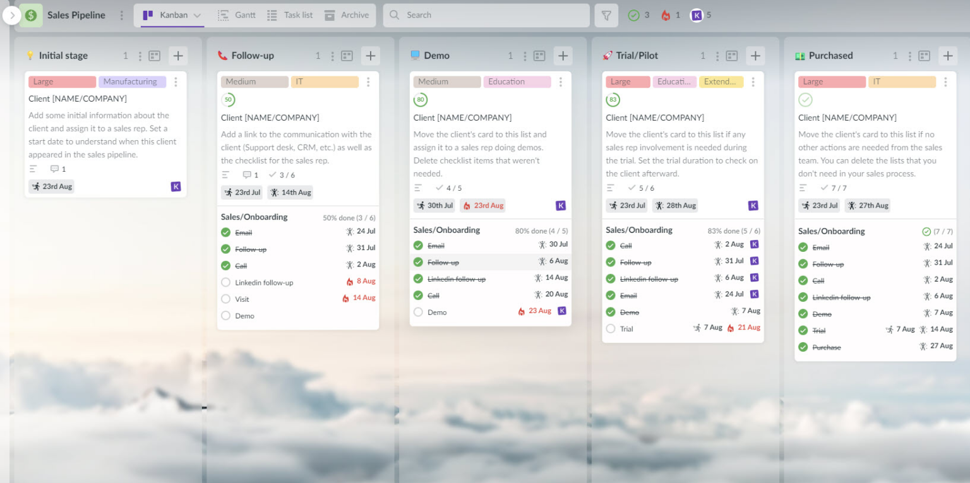The width and height of the screenshot is (970, 483).
Task: Click the K user avatar in header
Action: [x=697, y=15]
